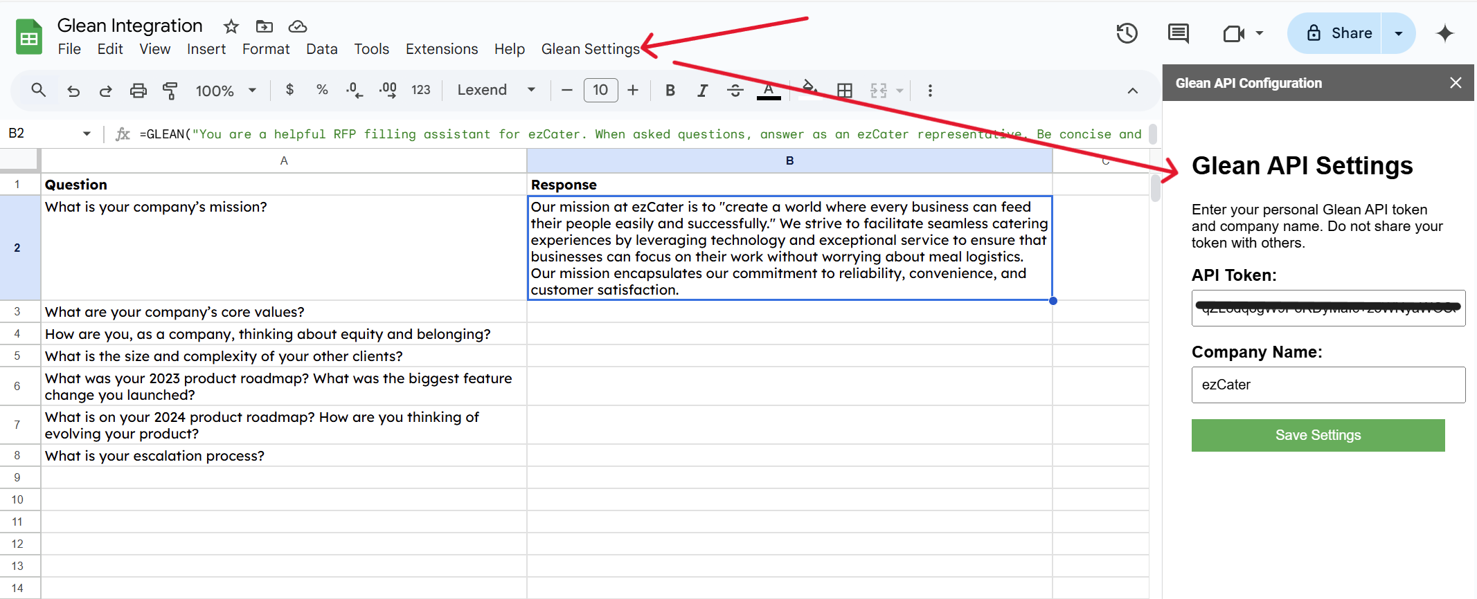The height and width of the screenshot is (599, 1477).
Task: Open the Data menu
Action: point(322,49)
